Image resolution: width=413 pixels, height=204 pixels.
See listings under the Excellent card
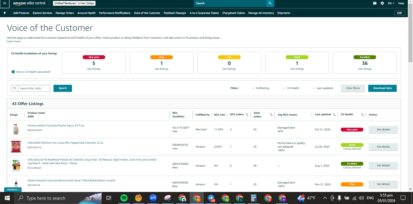[x=365, y=69]
